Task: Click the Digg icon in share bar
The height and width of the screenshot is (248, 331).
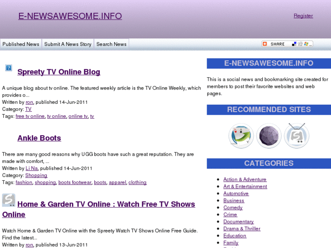Action: pos(300,44)
